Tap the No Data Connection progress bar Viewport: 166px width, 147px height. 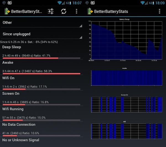coord(41,136)
